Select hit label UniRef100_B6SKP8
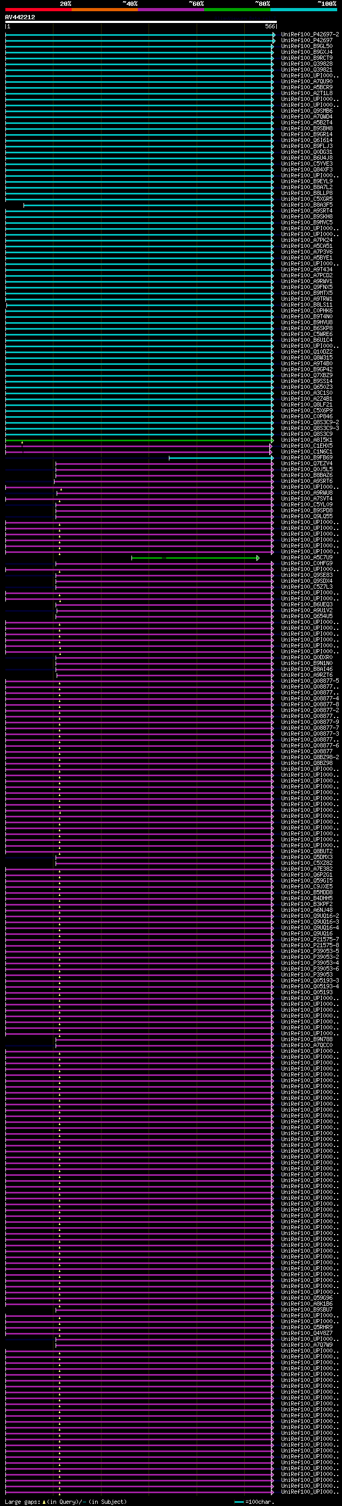 point(307,329)
